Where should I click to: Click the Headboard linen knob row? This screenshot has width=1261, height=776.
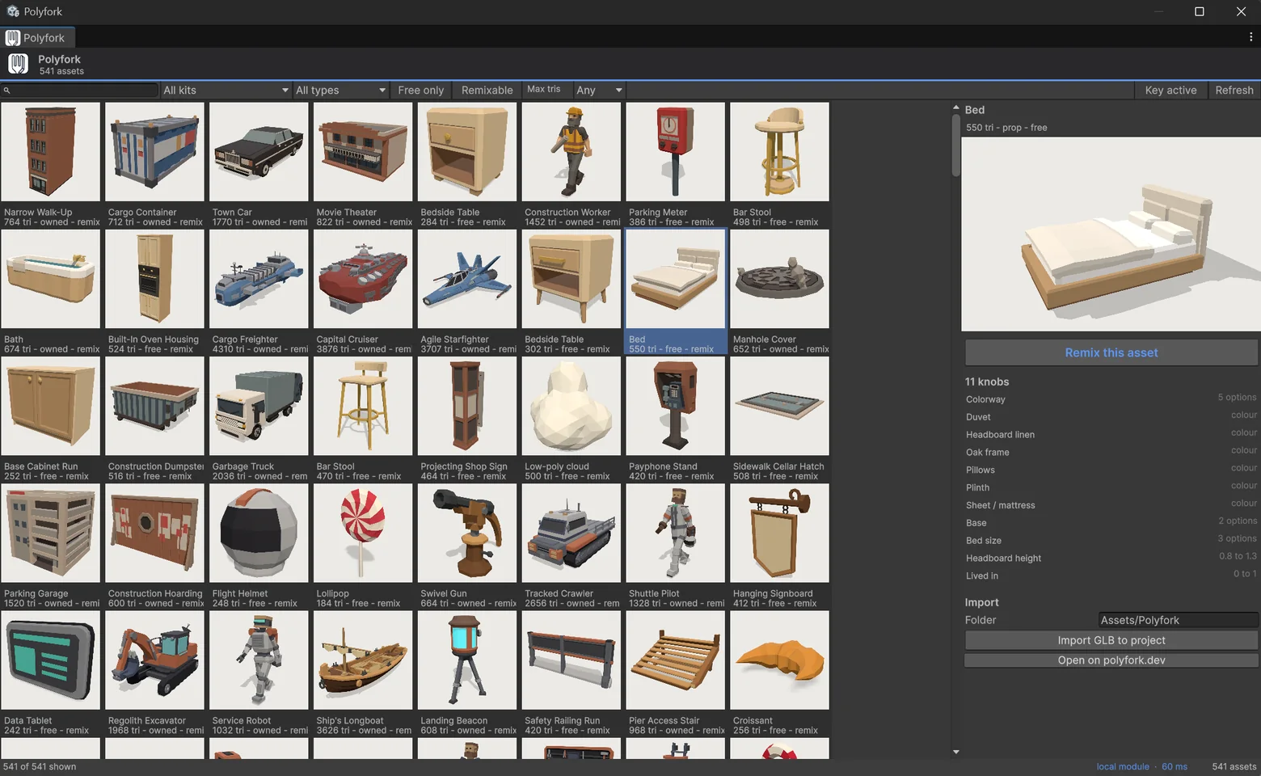pyautogui.click(x=1111, y=434)
